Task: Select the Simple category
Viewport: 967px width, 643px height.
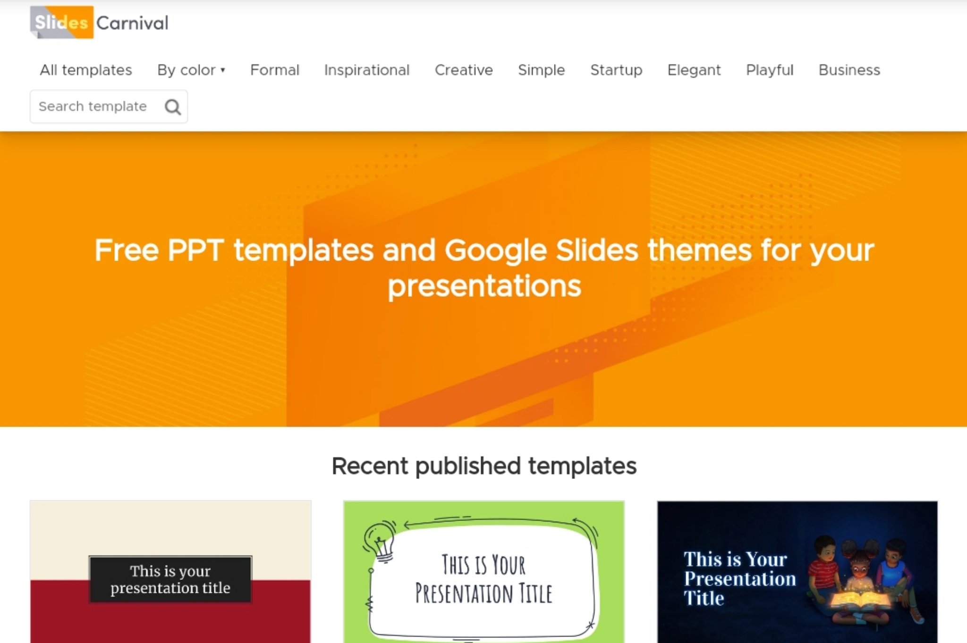Action: (x=541, y=70)
